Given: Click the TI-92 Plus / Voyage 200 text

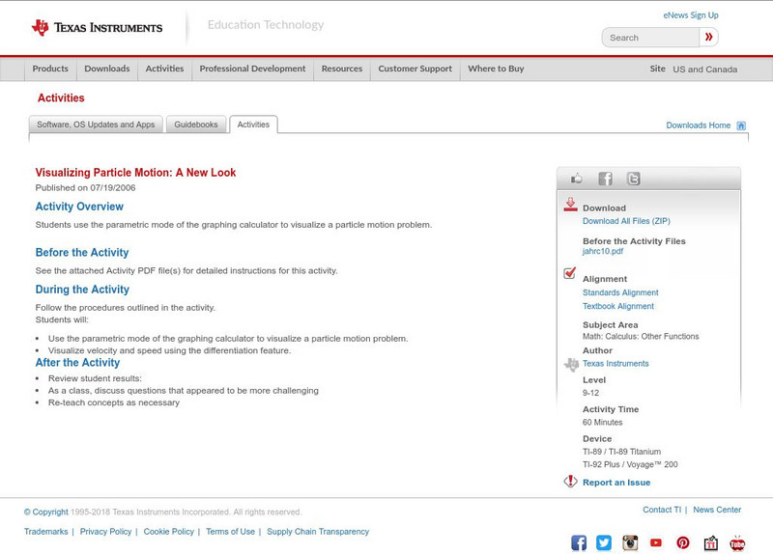Looking at the screenshot, I should (630, 464).
